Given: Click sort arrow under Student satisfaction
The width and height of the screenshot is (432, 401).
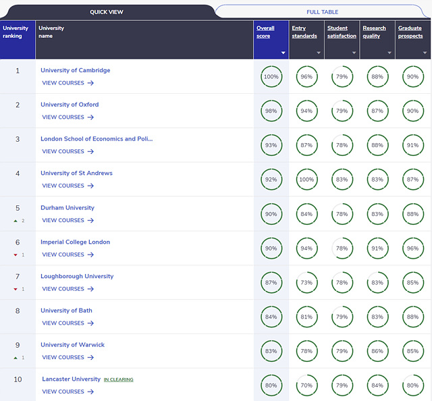Looking at the screenshot, I should coord(354,53).
